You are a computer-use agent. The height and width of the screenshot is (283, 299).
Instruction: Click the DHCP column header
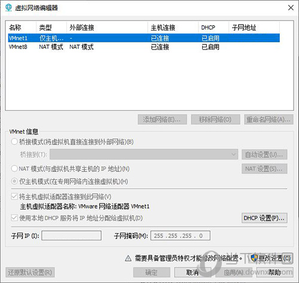tap(213, 28)
